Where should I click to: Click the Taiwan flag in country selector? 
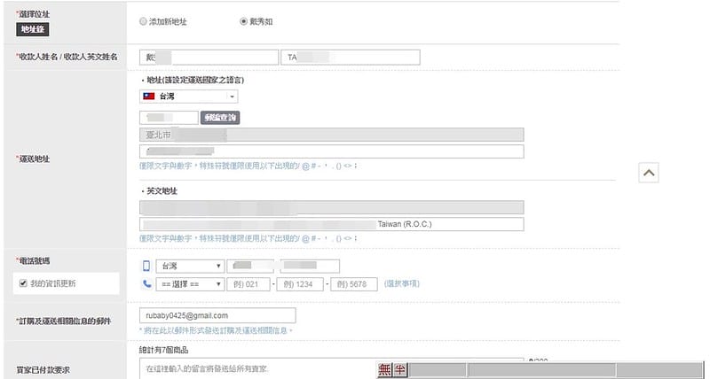pyautogui.click(x=149, y=96)
